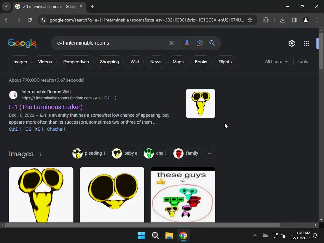This screenshot has height=243, width=324.
Task: Click the forward navigation arrow
Action: click(x=18, y=20)
